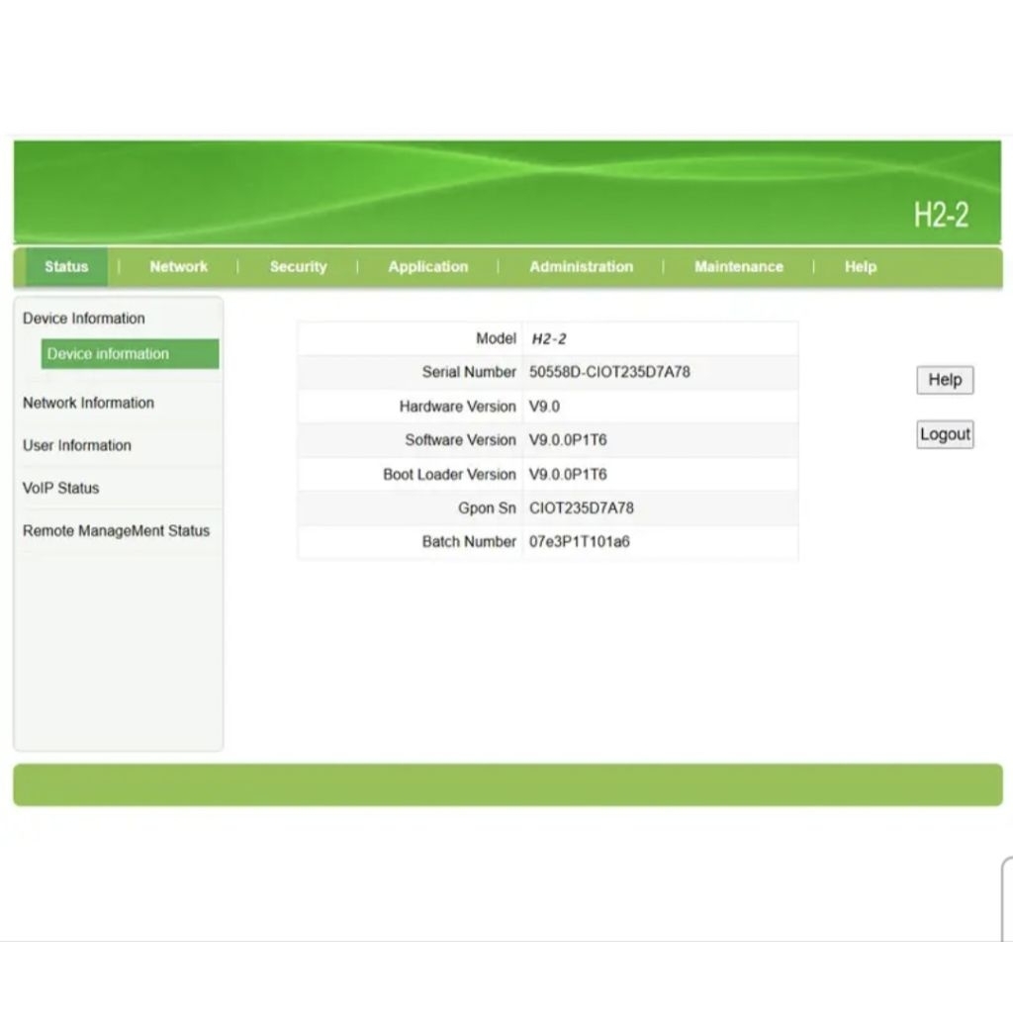Open the Maintenance tab
Screen dimensions: 1013x1013
(x=738, y=267)
